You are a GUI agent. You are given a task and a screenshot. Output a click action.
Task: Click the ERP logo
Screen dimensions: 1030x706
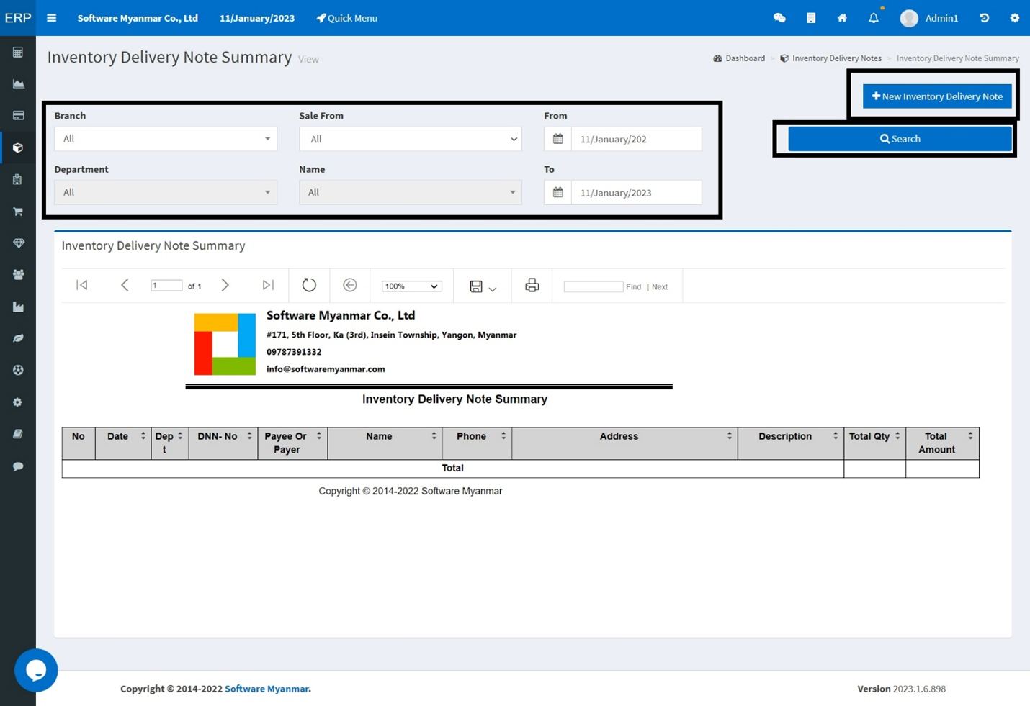pos(18,18)
